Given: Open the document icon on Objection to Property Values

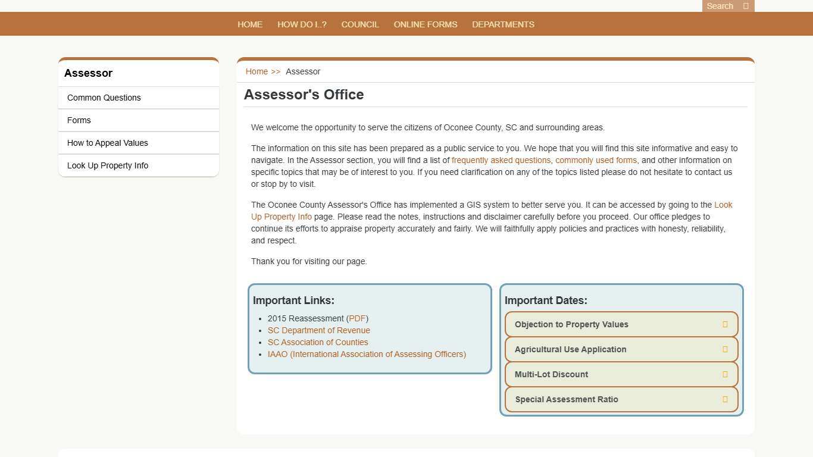Looking at the screenshot, I should [x=725, y=324].
